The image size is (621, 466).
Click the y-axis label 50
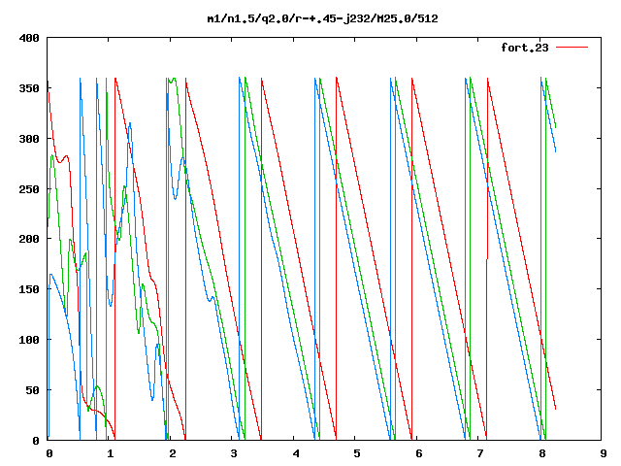click(33, 390)
